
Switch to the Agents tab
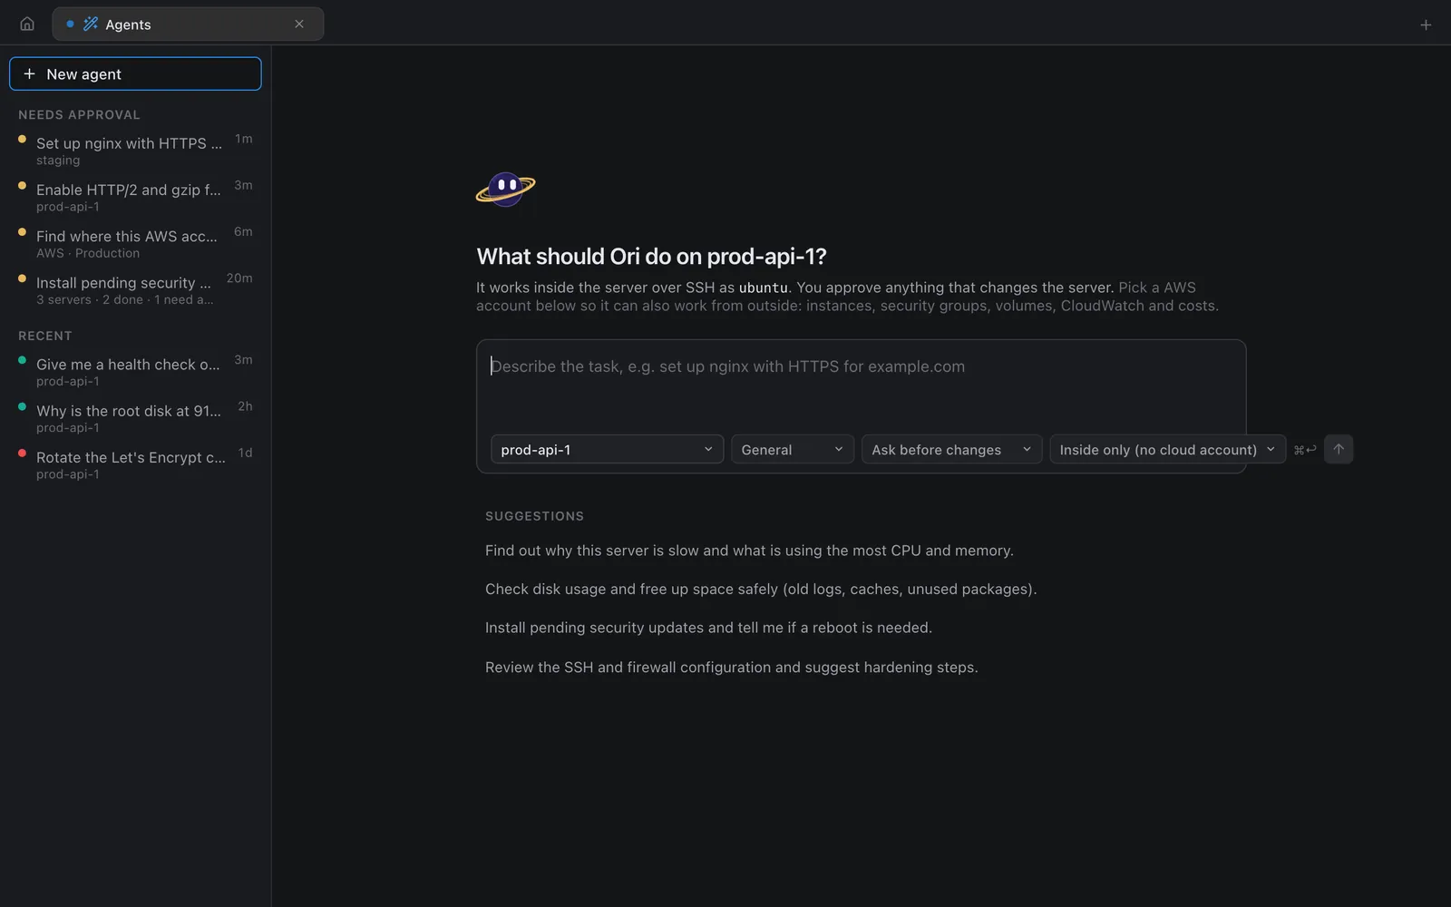tap(188, 24)
